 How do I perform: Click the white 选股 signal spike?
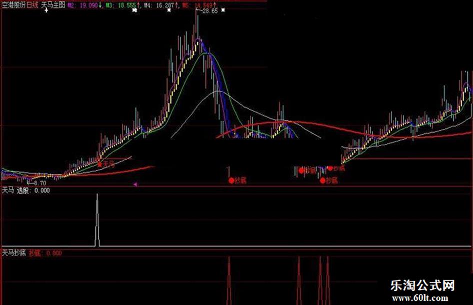click(97, 220)
